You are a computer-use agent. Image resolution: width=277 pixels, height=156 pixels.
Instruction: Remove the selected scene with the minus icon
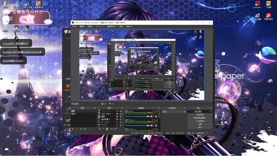(x=77, y=129)
